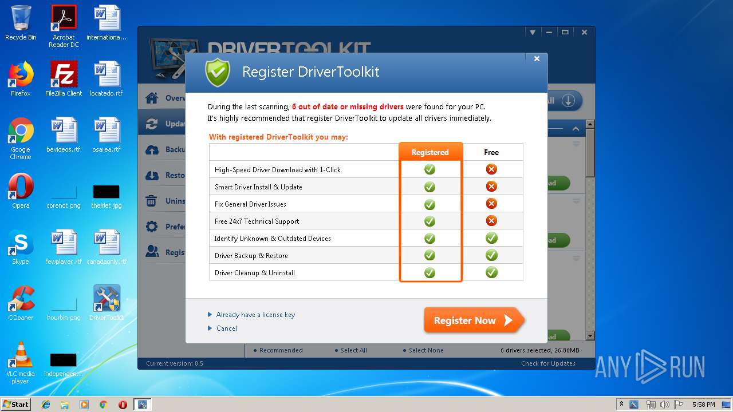Click the taskbar clock showing 5:58 PM
This screenshot has height=412, width=733.
(703, 405)
